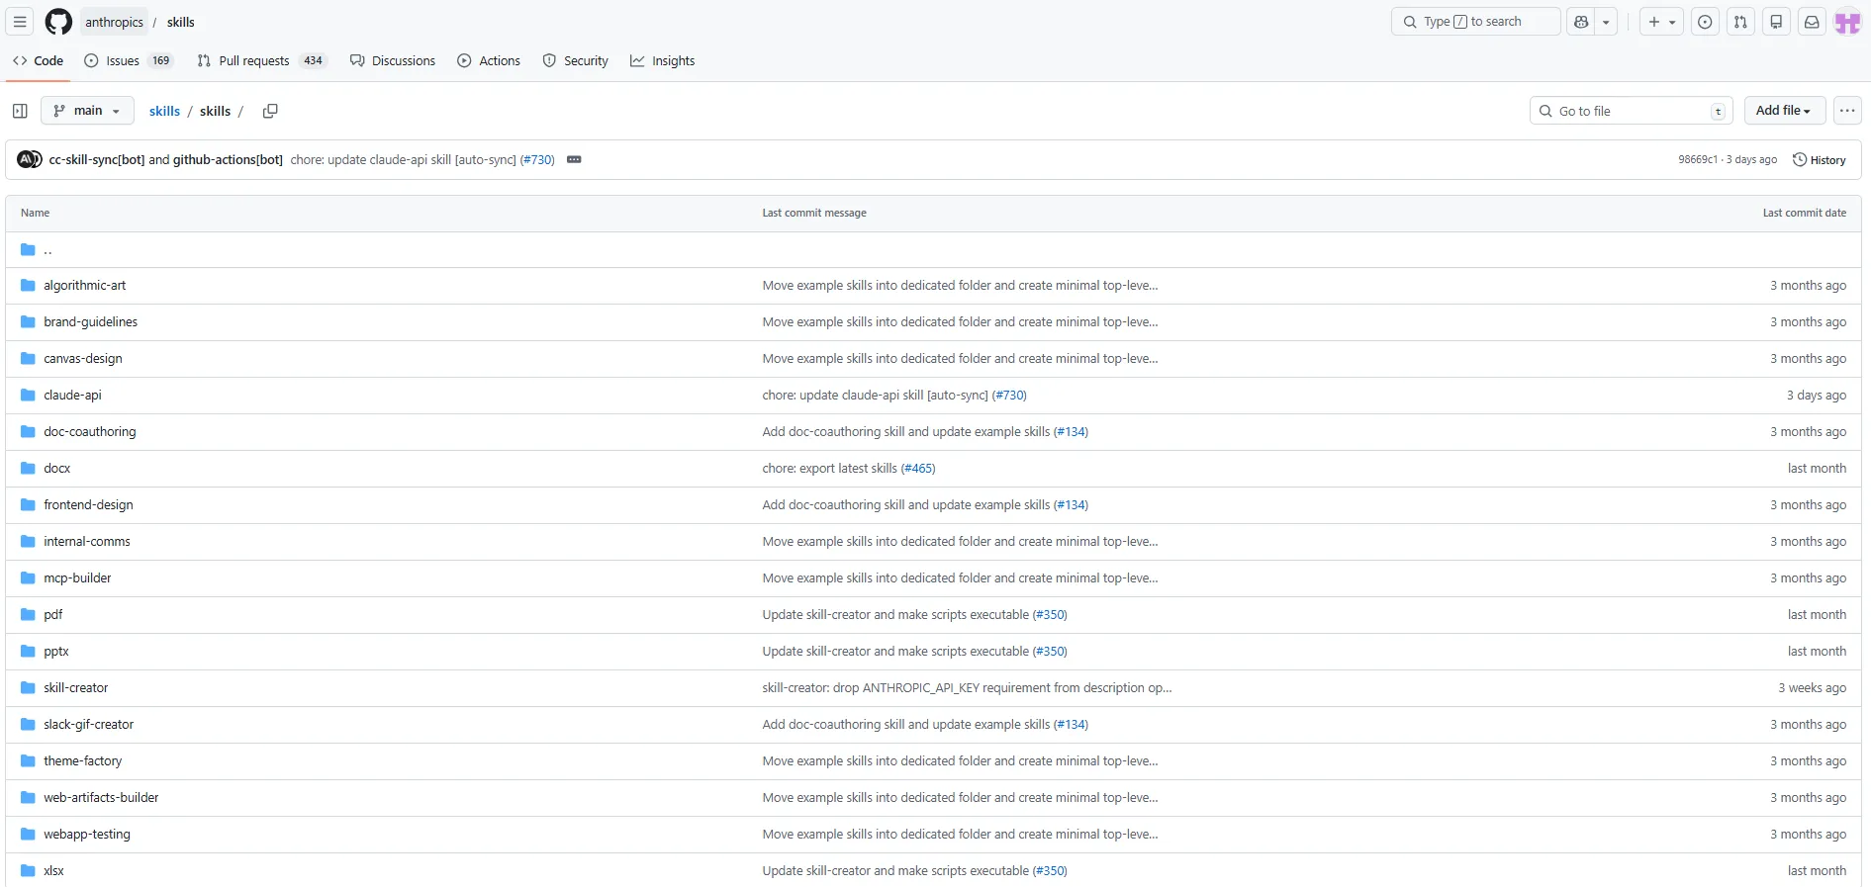Go to GitHub homepage via Octocat logo
Viewport: 1871px width, 887px height.
(x=58, y=22)
